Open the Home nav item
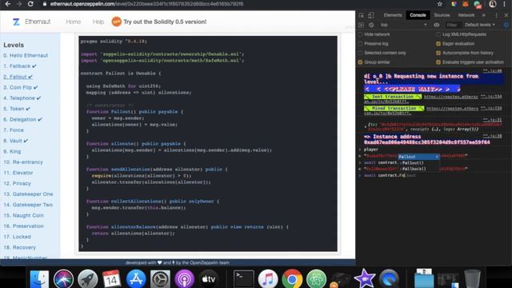Image resolution: width=512 pixels, height=288 pixels. coord(73,22)
